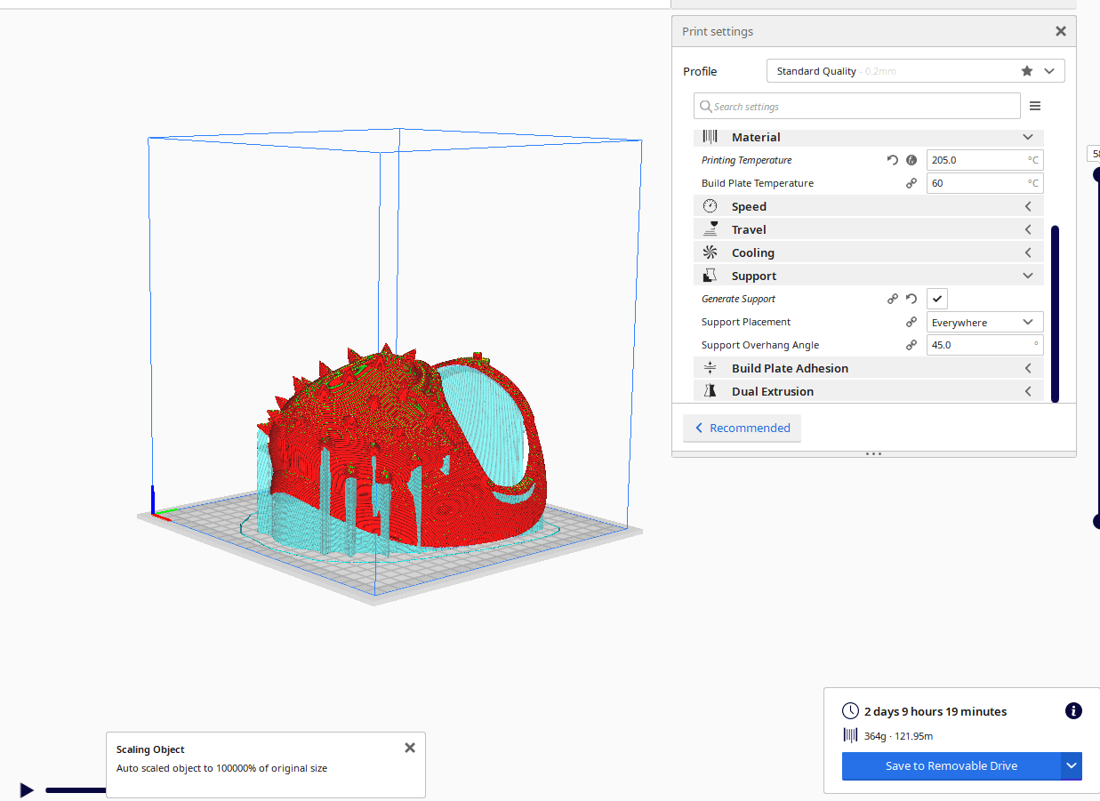The height and width of the screenshot is (801, 1100).
Task: Switch back to Recommended settings
Action: pyautogui.click(x=741, y=428)
